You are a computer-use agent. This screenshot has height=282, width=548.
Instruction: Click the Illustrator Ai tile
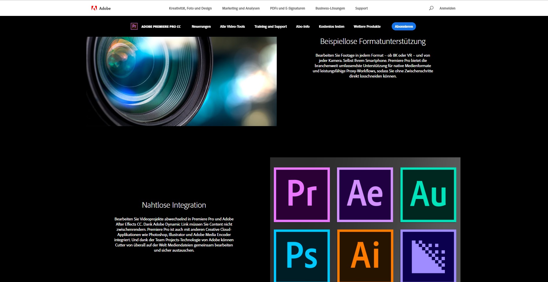tap(365, 256)
